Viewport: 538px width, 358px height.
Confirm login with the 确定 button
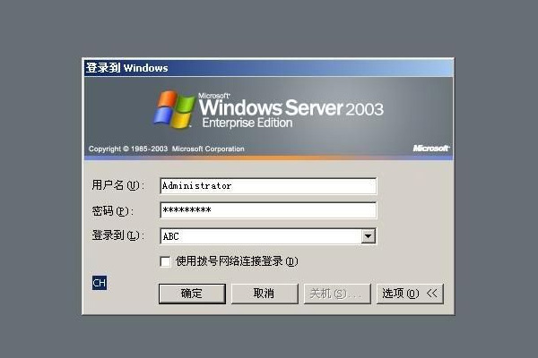(x=192, y=294)
